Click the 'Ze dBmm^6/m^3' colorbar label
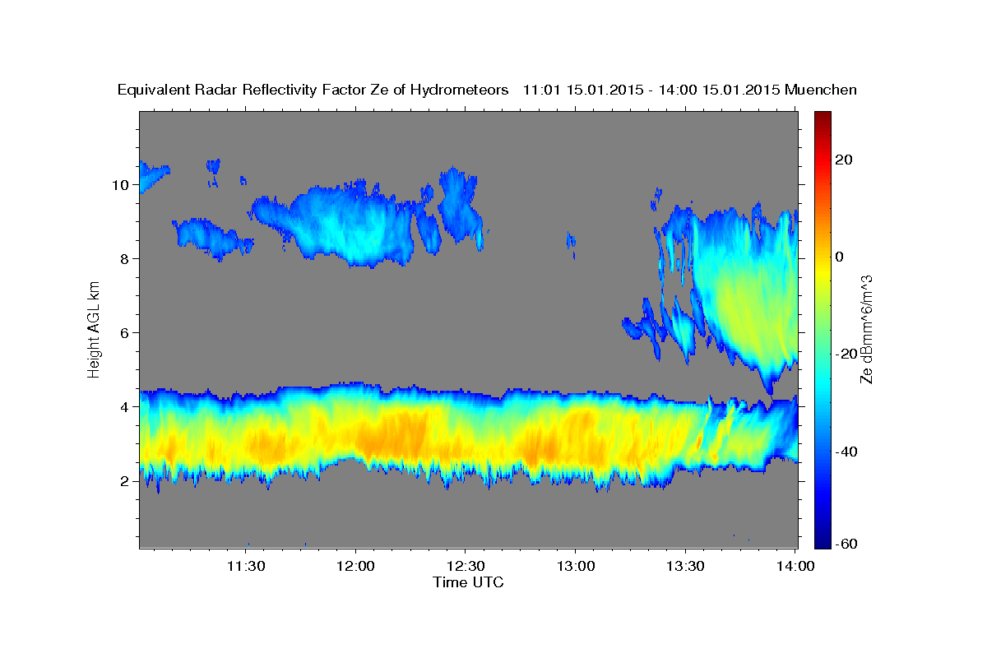 click(866, 330)
